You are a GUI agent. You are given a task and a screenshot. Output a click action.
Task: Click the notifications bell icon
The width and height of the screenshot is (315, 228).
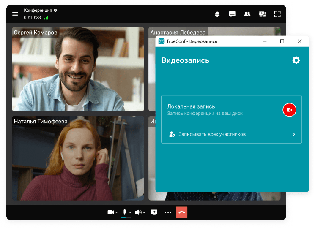click(217, 14)
